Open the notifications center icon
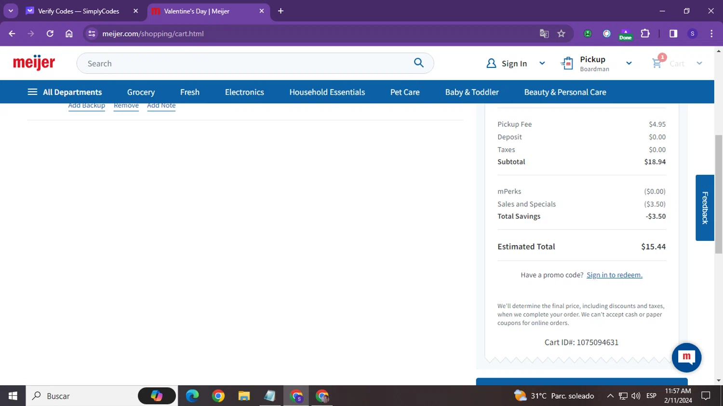The image size is (723, 406). click(x=706, y=396)
